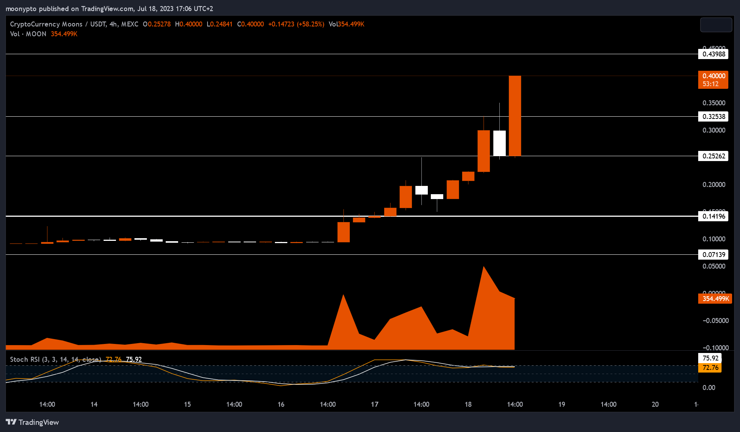The width and height of the screenshot is (740, 432).
Task: Click the 354.499K volume axis label
Action: pos(715,299)
